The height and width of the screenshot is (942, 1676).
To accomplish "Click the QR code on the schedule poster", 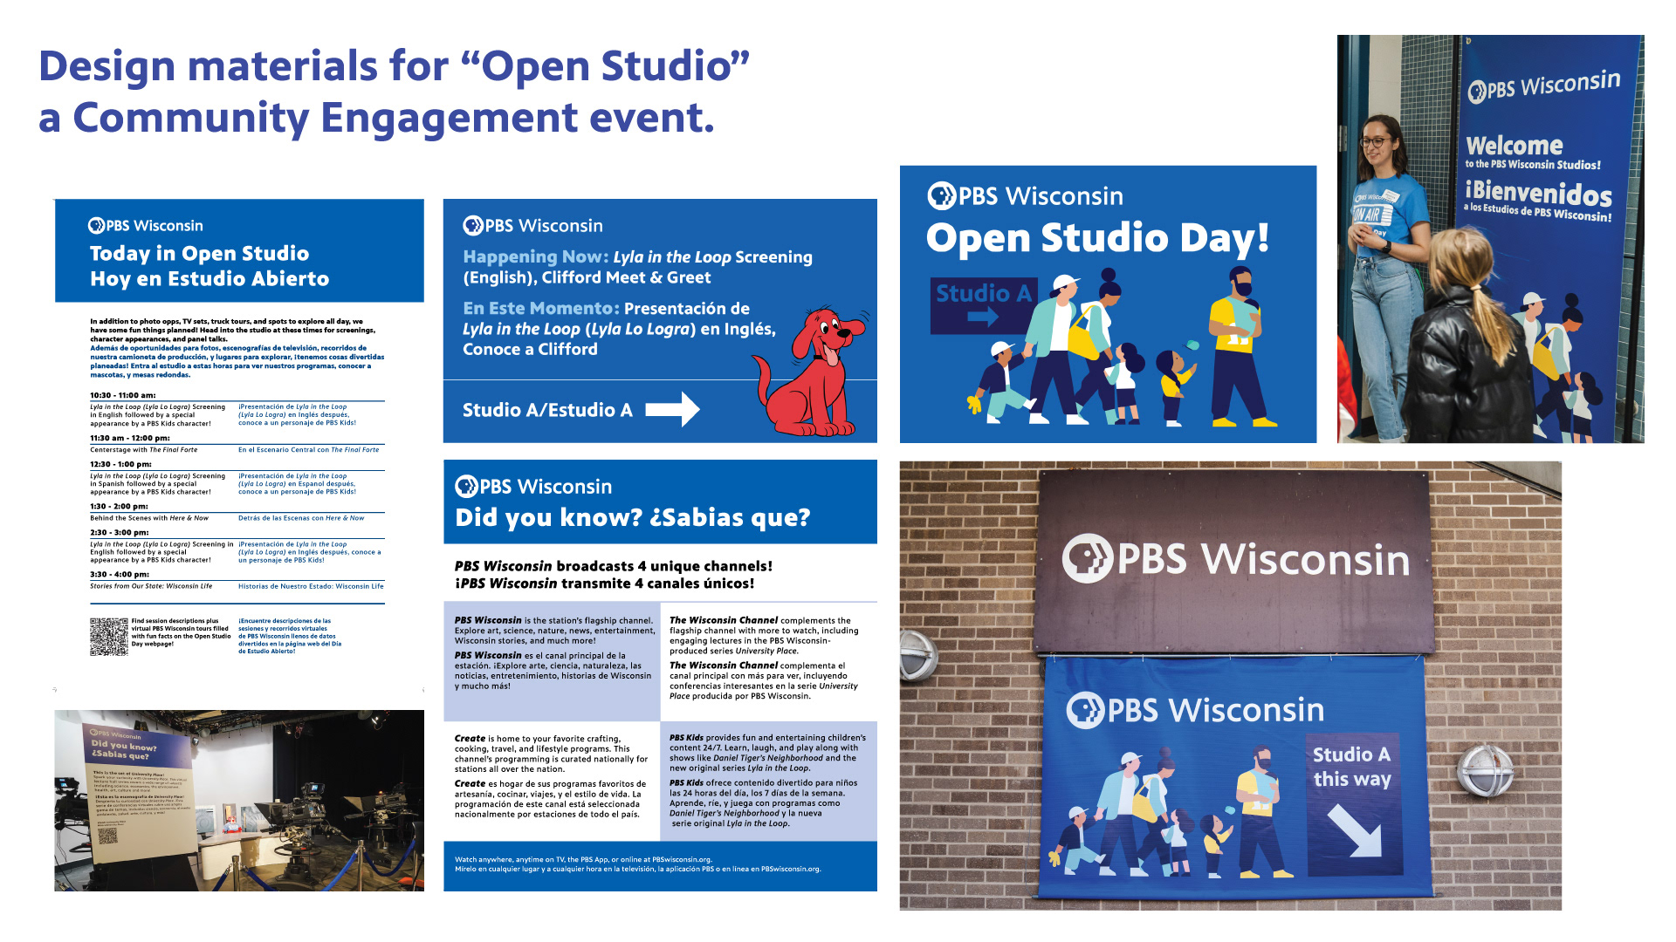I will coord(109,637).
